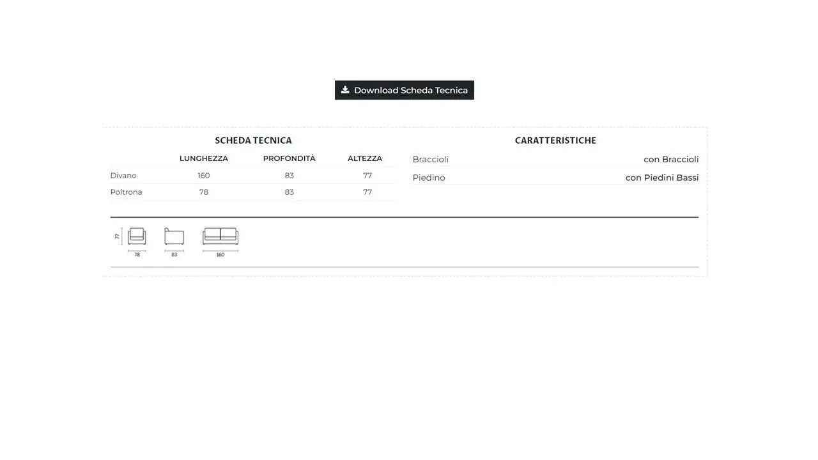Viewport: 818px width, 460px height.
Task: Click the Poltrona depth value 83
Action: (289, 192)
